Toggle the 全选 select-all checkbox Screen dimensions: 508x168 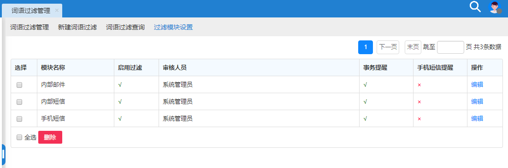pos(19,137)
